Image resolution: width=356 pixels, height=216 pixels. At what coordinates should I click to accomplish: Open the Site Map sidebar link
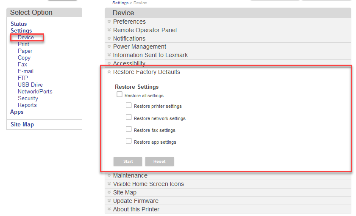(22, 125)
